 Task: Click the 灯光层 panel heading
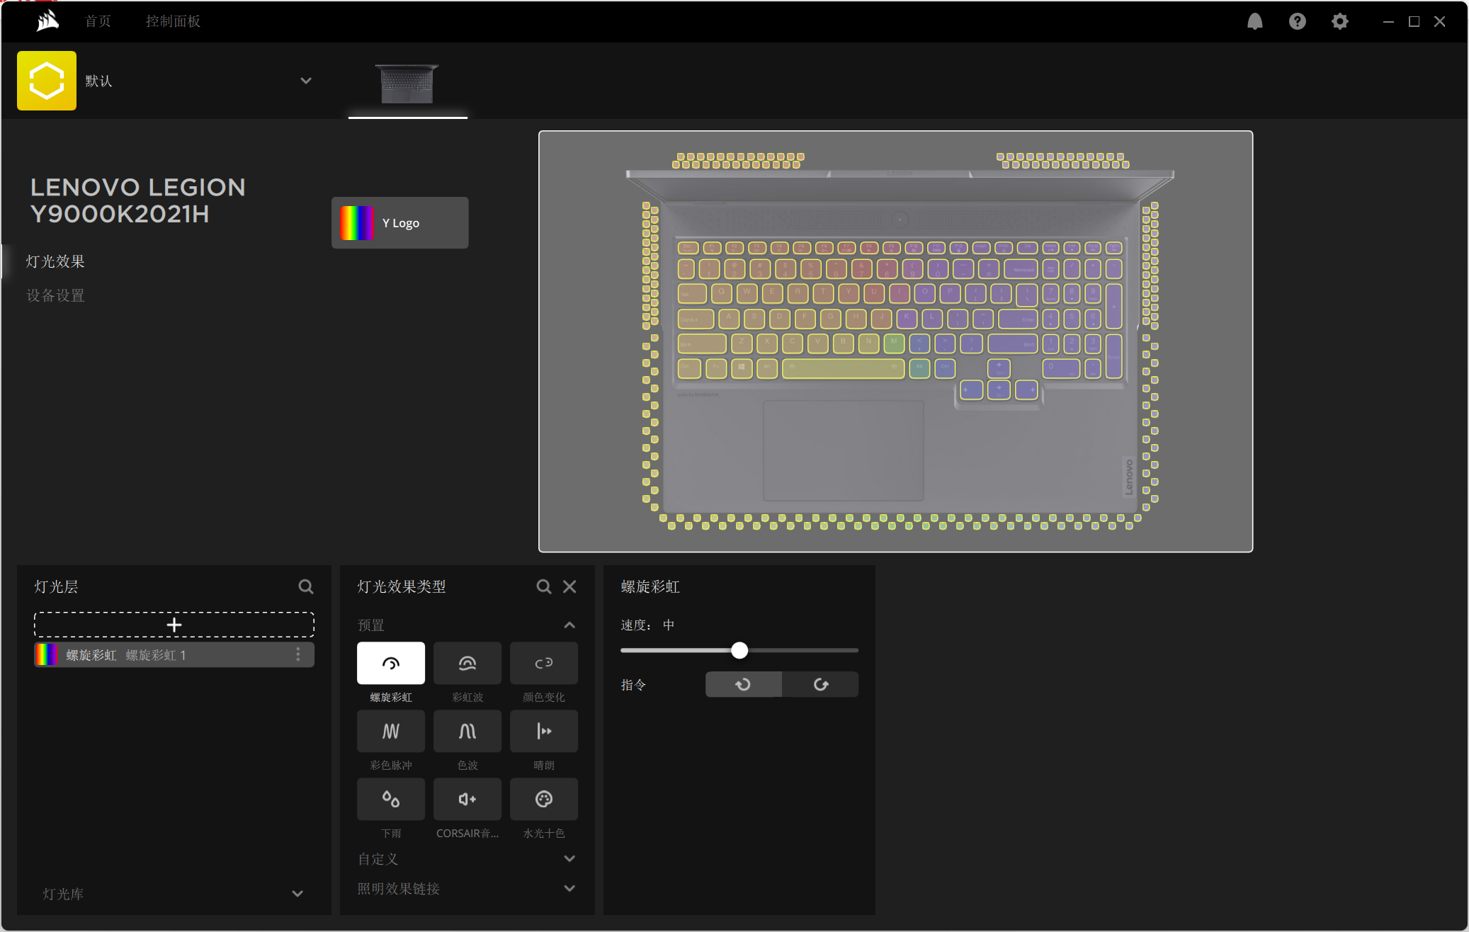[56, 586]
